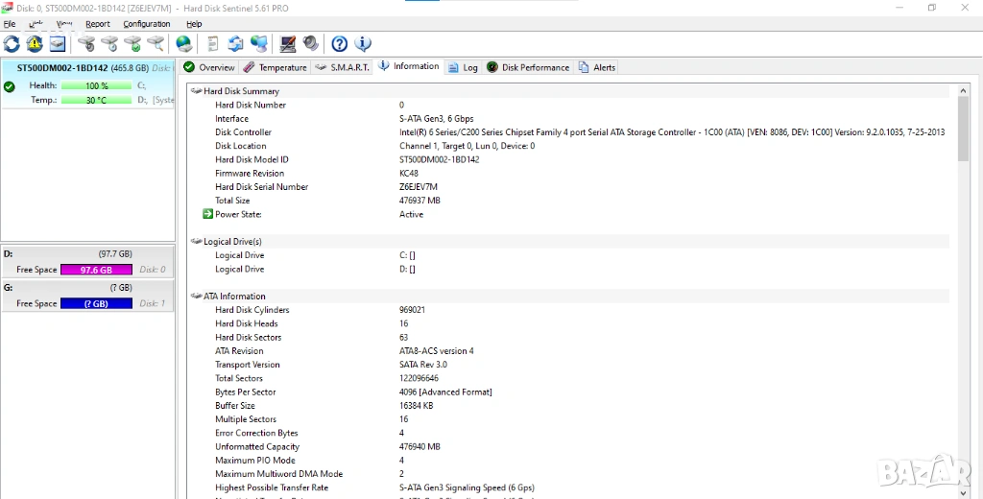Click the globe icon in the toolbar

point(183,44)
